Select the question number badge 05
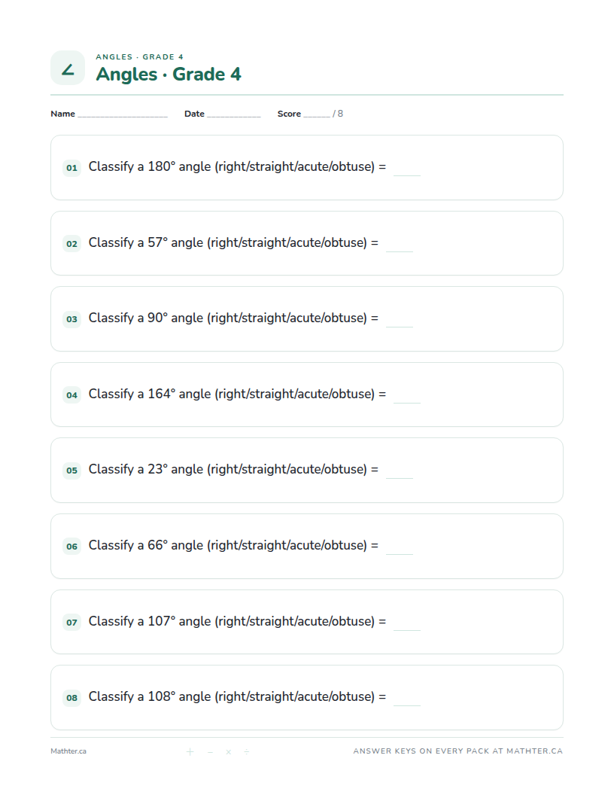This screenshot has height=795, width=614. pyautogui.click(x=72, y=471)
